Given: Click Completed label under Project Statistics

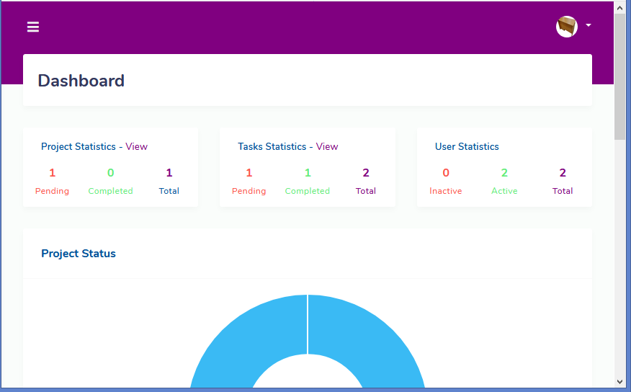Looking at the screenshot, I should click(111, 191).
